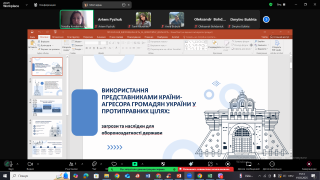The width and height of the screenshot is (320, 180).
Task: Expand video options arrow next to Видео
Action: tap(38, 164)
